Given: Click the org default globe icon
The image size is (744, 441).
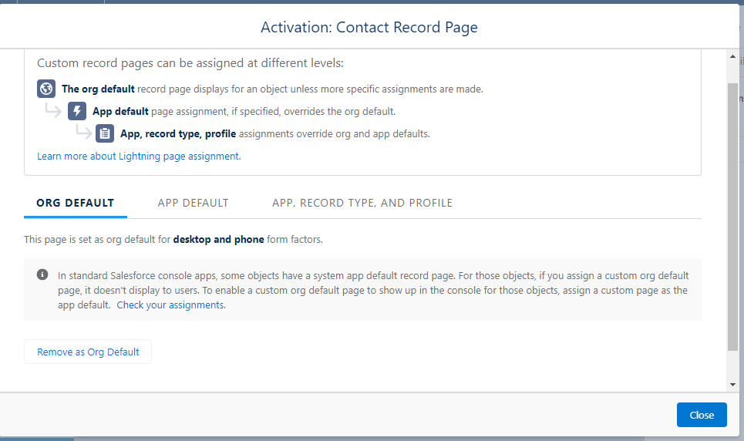Looking at the screenshot, I should (46, 89).
